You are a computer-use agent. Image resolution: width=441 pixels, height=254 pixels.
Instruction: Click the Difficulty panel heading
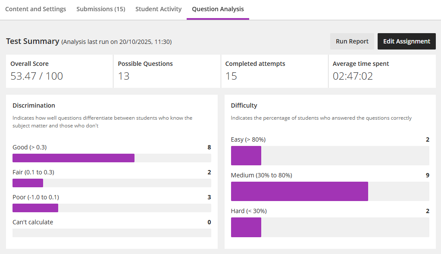click(x=244, y=105)
